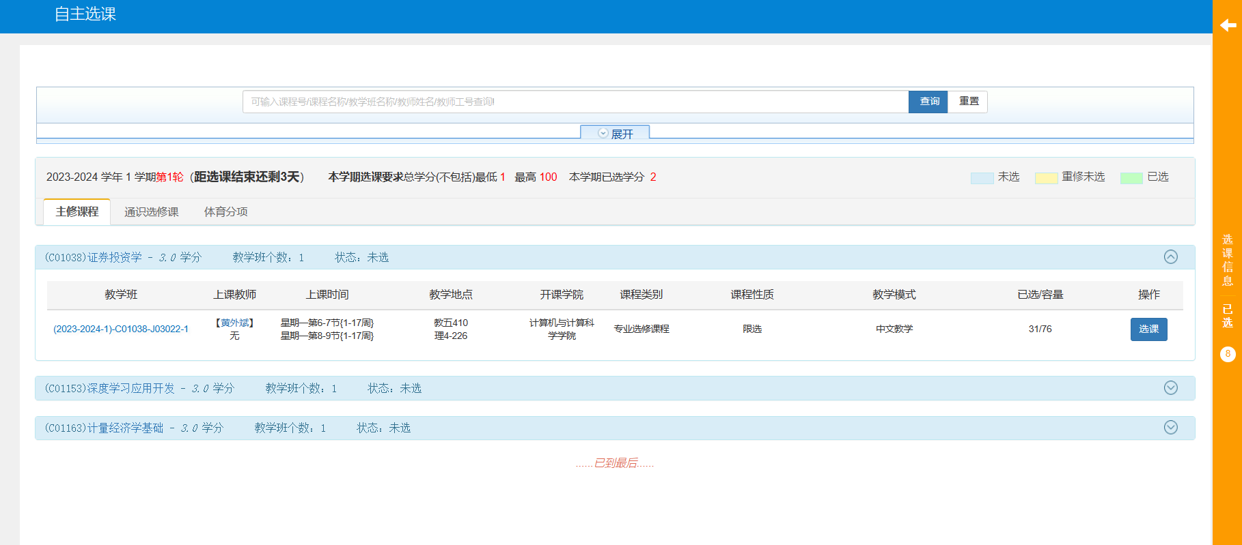Click the 开课学院 column header
This screenshot has width=1242, height=545.
(562, 295)
